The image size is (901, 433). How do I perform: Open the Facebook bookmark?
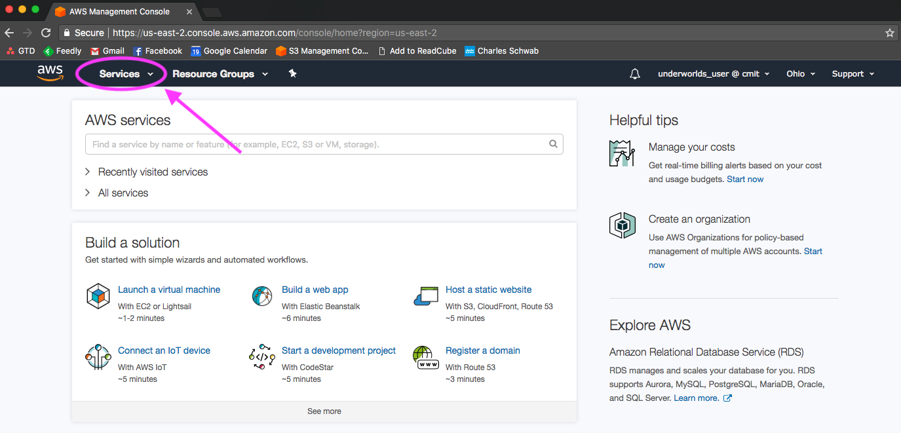click(157, 50)
